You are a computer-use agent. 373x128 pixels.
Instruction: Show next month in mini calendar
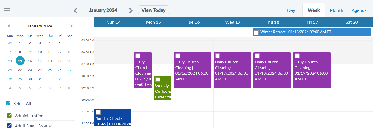pyautogui.click(x=71, y=26)
